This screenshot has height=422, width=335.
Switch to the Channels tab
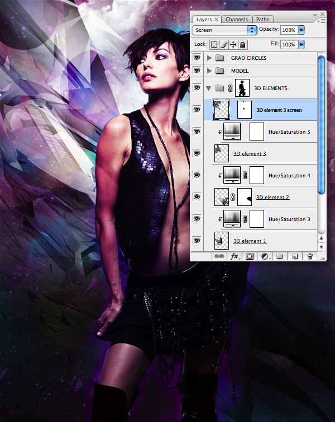(x=237, y=20)
